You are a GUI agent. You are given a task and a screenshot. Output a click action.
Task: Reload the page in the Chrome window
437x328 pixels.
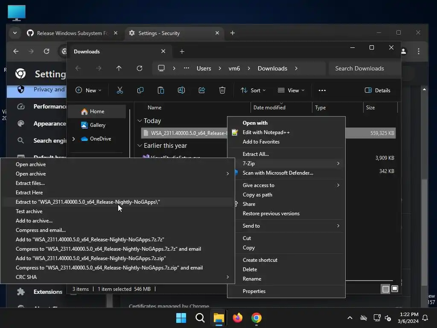tap(47, 51)
